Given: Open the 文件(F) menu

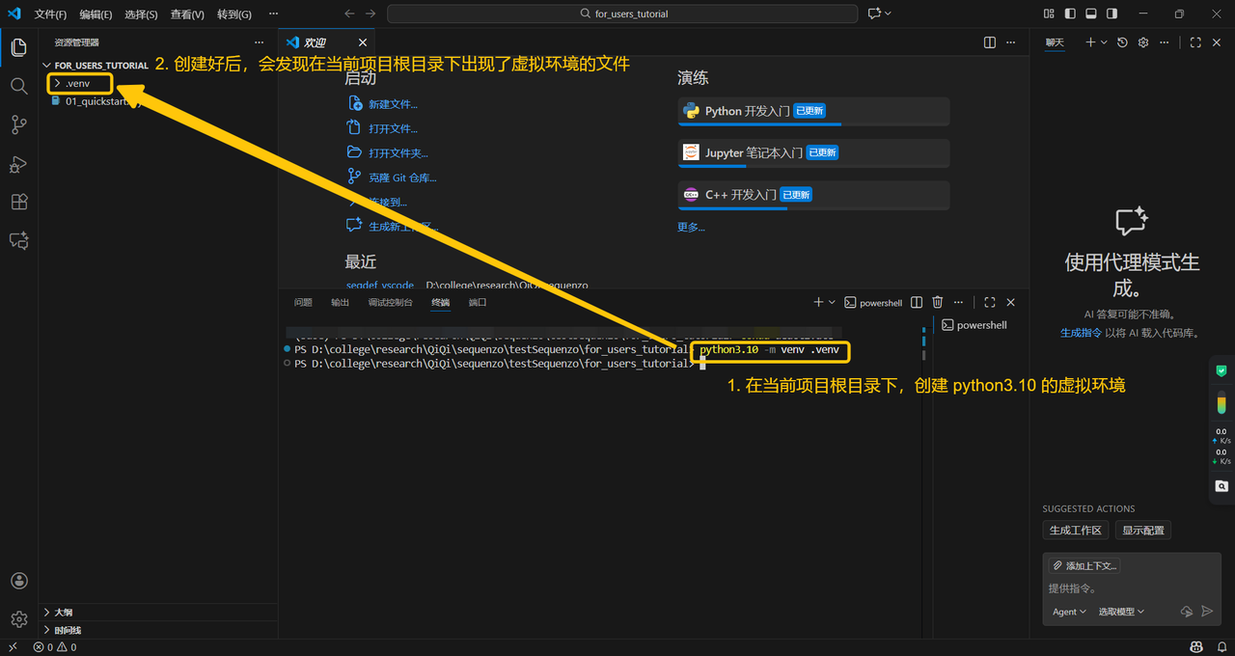Looking at the screenshot, I should [x=50, y=14].
